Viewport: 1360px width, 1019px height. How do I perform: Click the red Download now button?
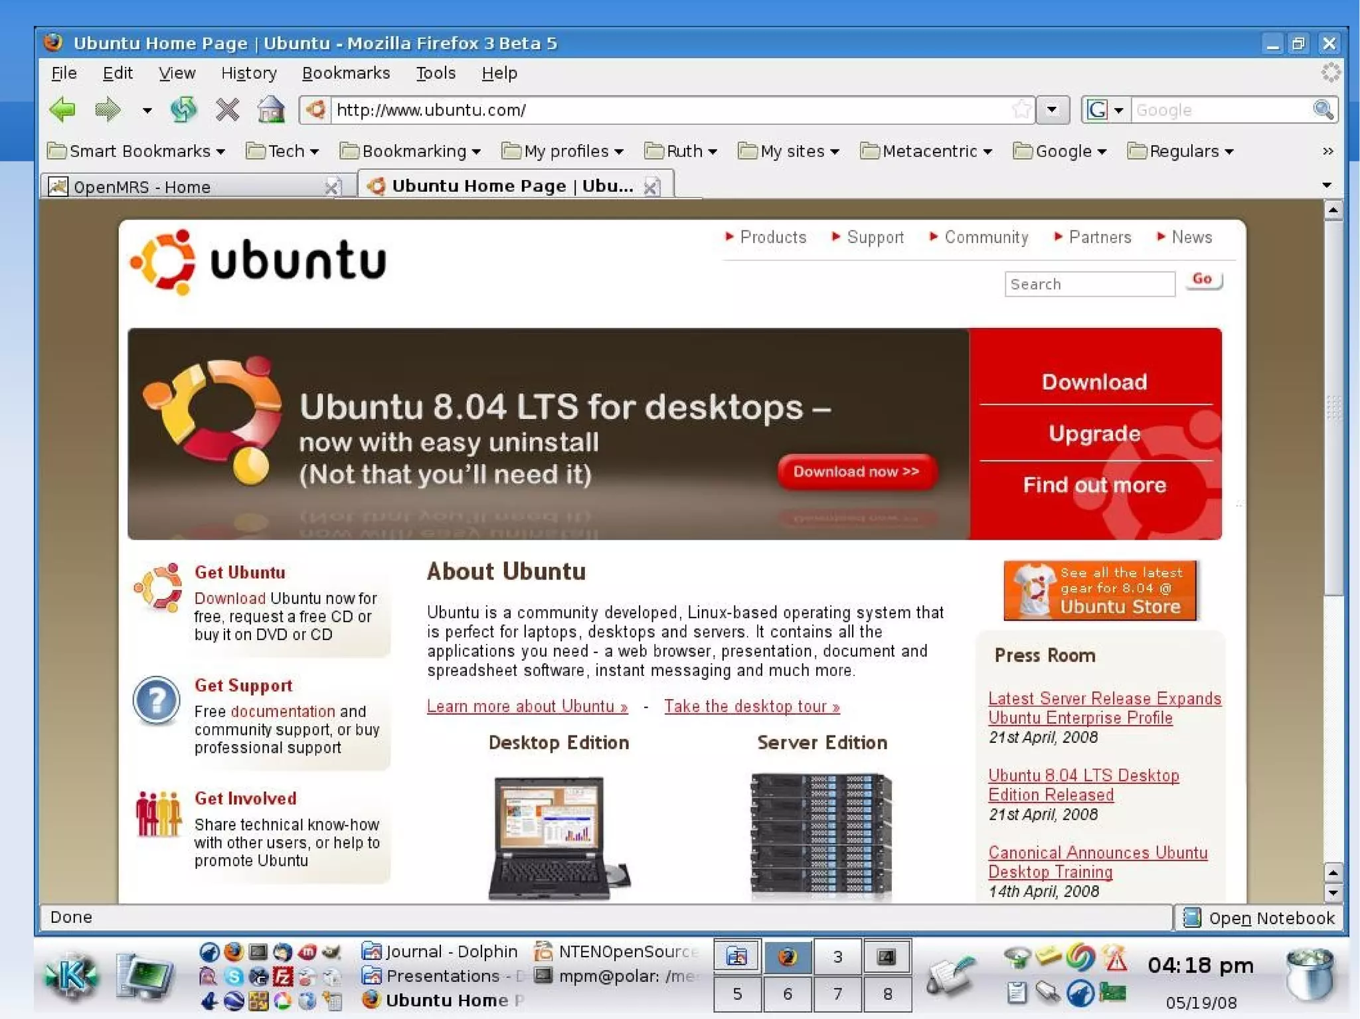pos(856,471)
